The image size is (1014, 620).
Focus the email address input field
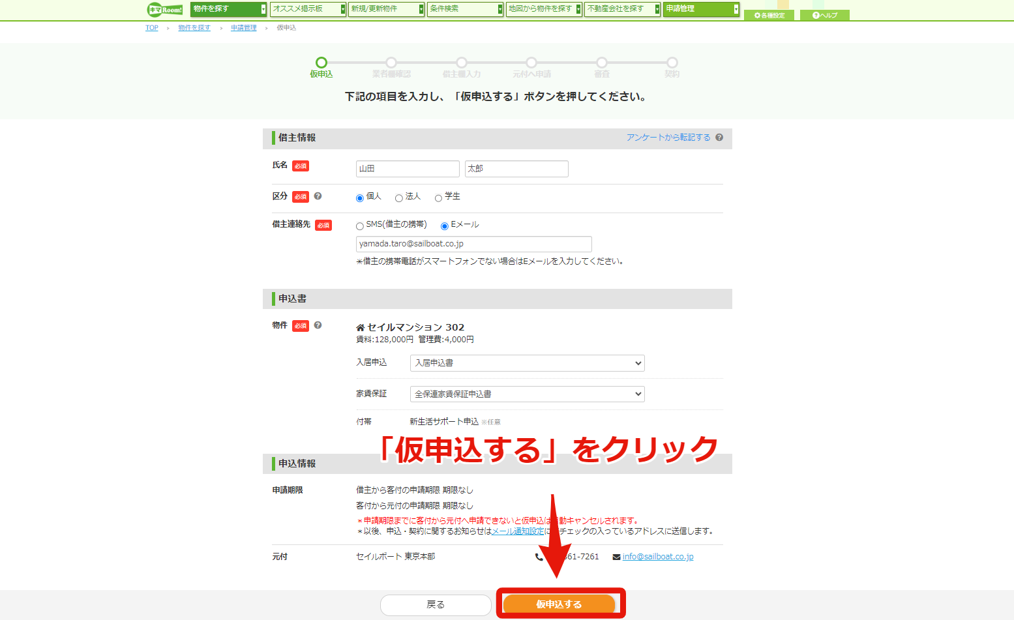point(474,244)
